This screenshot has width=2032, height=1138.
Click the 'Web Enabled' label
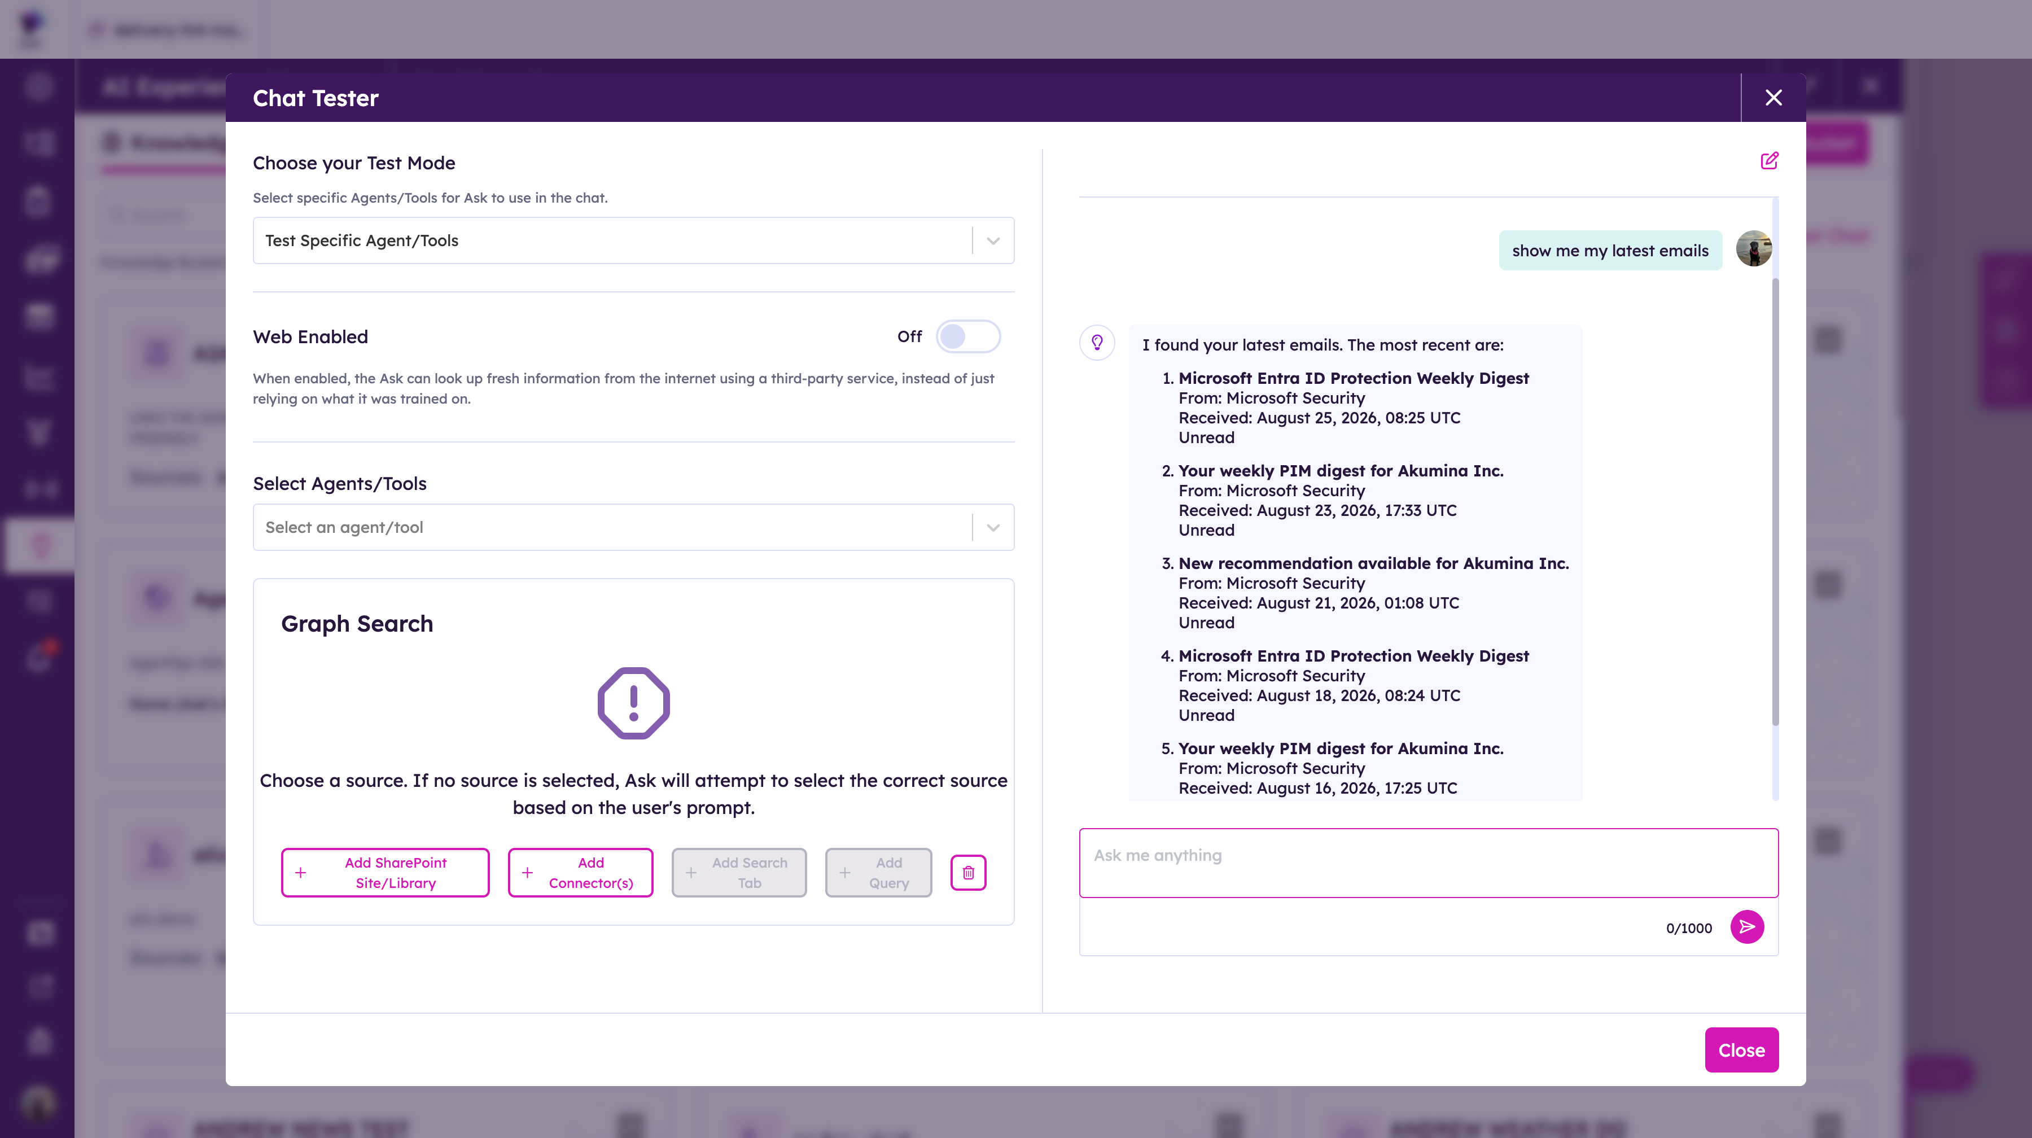coord(311,338)
